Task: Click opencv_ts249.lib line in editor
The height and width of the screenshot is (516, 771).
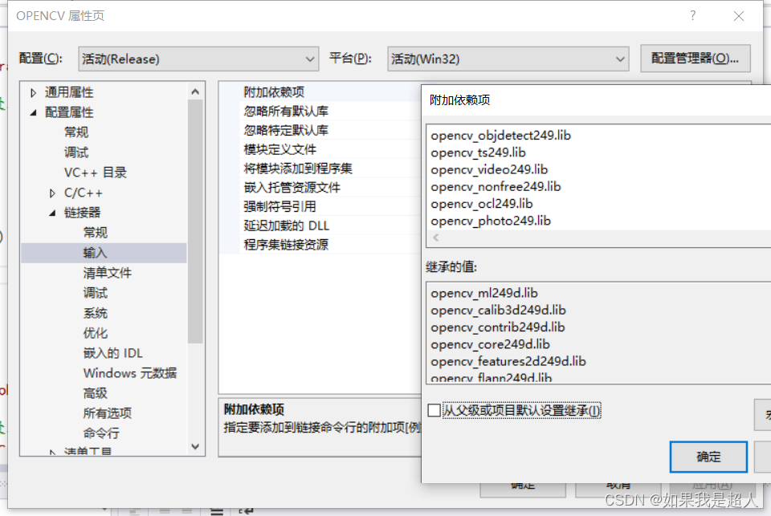Action: 478,152
